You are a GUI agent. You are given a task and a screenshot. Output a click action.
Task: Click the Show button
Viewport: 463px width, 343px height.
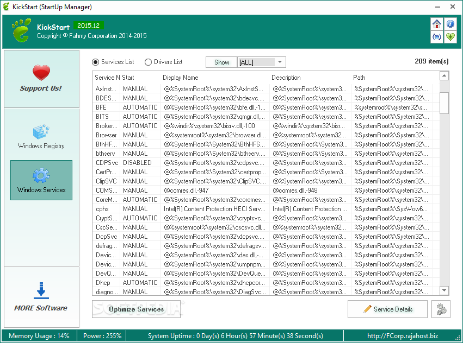221,62
